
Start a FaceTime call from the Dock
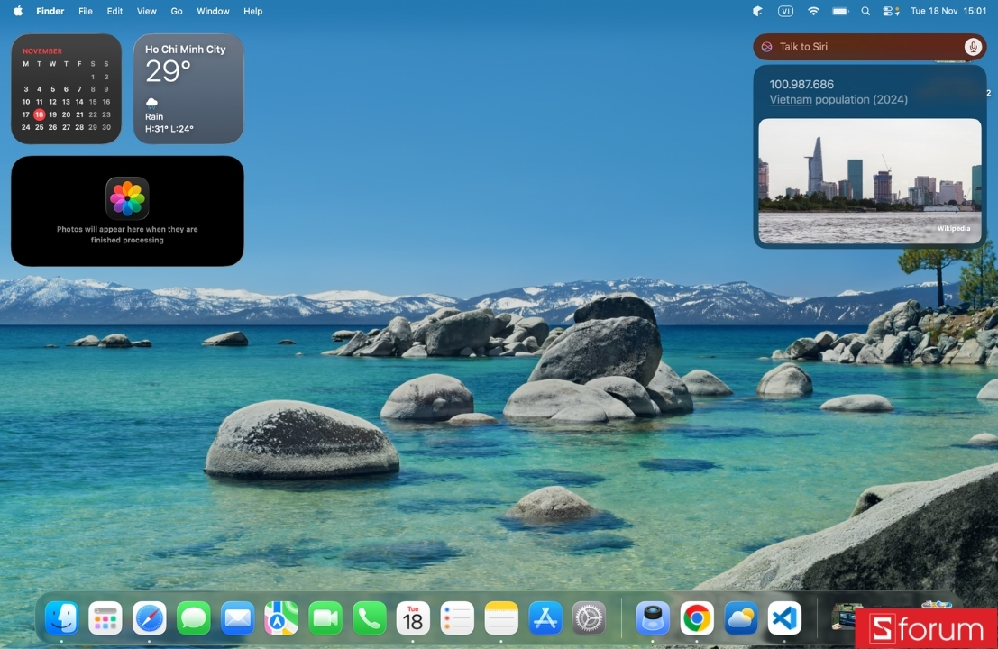point(325,618)
